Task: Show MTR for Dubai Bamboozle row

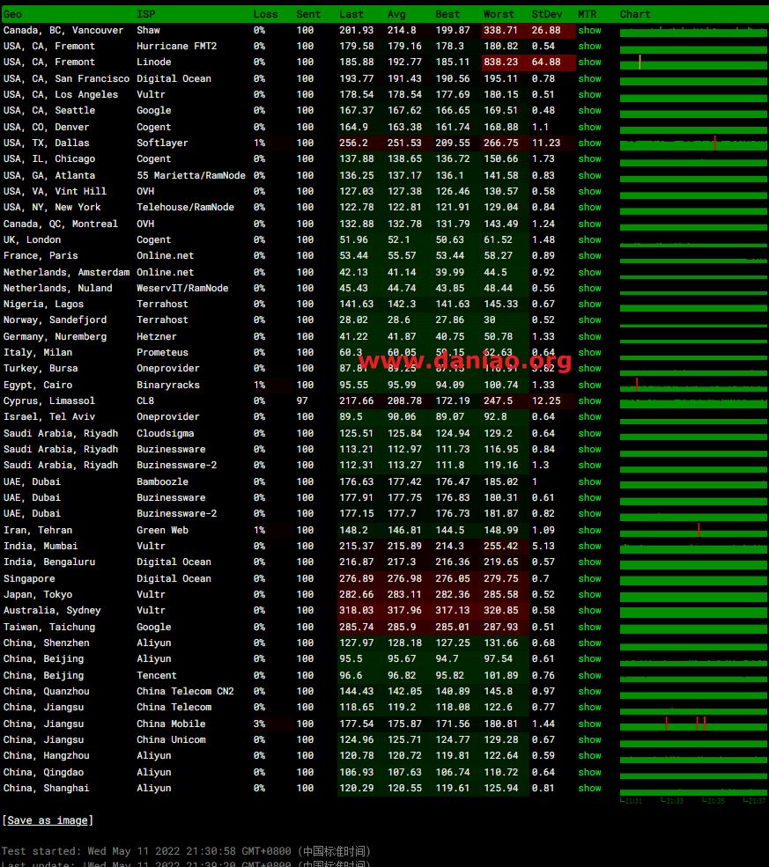Action: [590, 481]
